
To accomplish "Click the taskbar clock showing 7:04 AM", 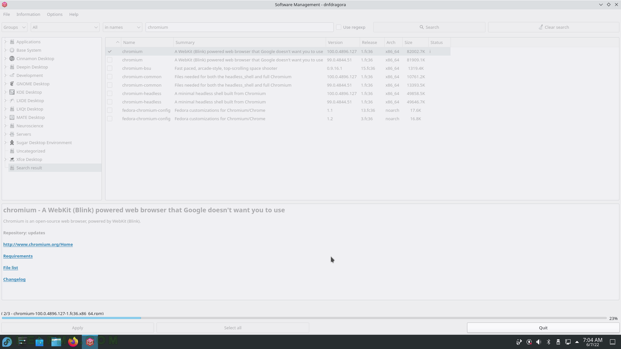I will 593,342.
